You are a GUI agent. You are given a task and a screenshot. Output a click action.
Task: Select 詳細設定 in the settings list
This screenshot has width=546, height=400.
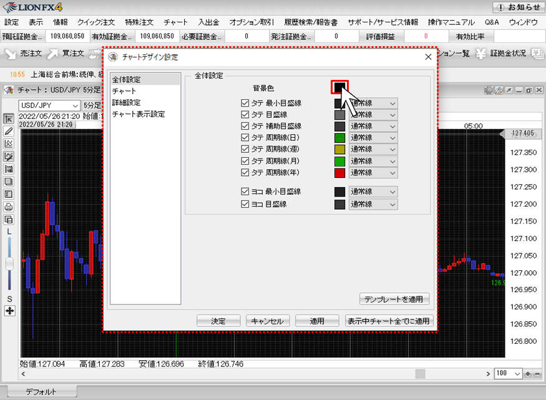[127, 102]
